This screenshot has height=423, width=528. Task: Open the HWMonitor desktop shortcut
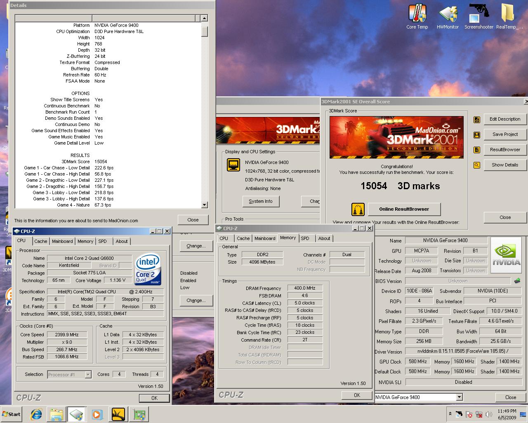tap(448, 17)
